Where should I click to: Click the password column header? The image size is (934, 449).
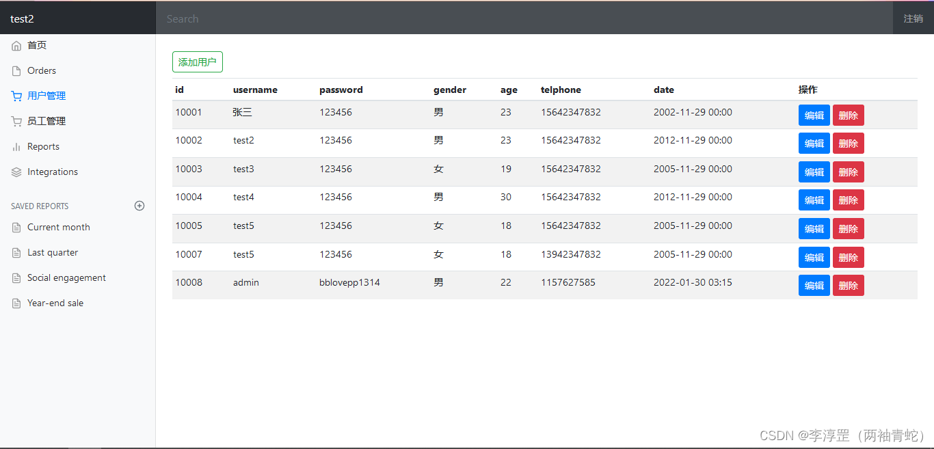coord(341,90)
